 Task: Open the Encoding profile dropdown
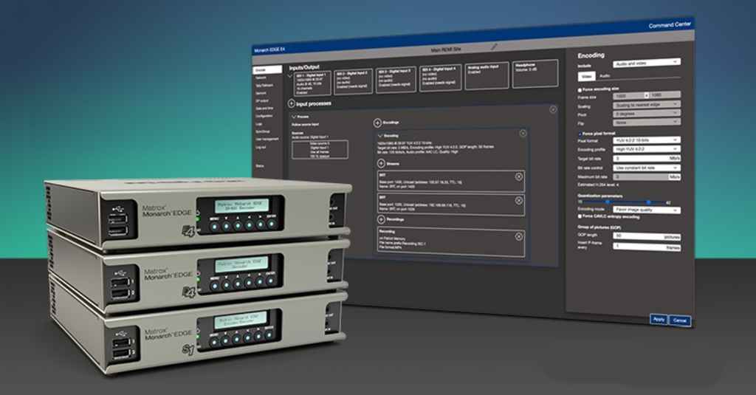[x=647, y=149]
